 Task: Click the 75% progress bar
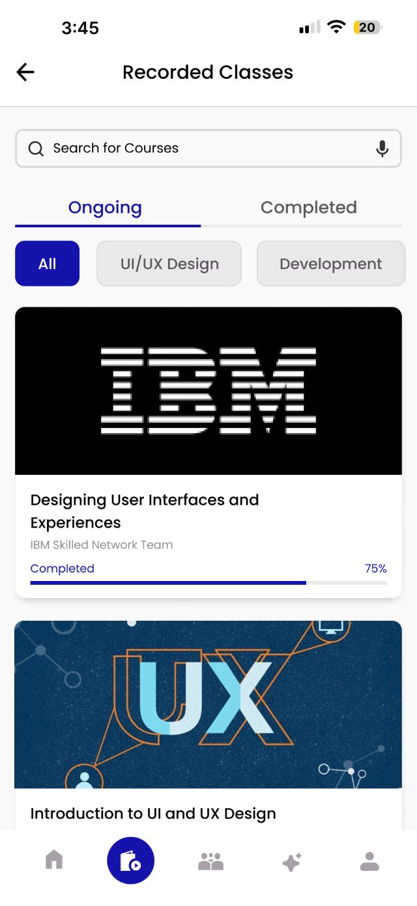coord(208,583)
